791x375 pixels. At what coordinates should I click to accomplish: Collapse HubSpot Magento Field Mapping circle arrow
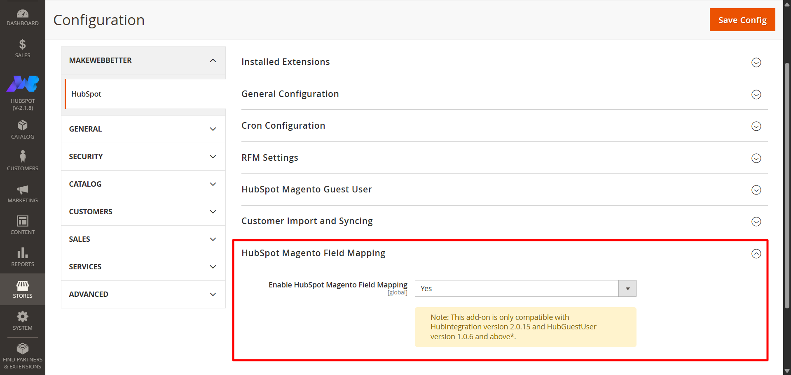pyautogui.click(x=756, y=254)
